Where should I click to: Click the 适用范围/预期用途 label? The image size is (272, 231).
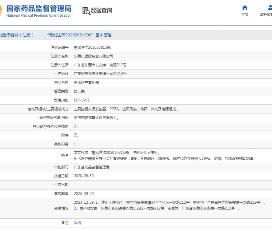53,118
